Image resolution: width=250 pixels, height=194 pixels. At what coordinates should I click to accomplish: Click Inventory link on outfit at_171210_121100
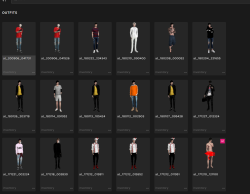[x=200, y=188]
